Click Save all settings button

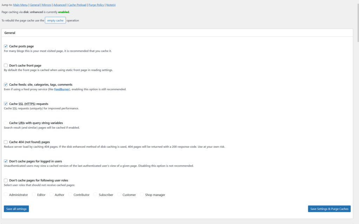(16, 209)
